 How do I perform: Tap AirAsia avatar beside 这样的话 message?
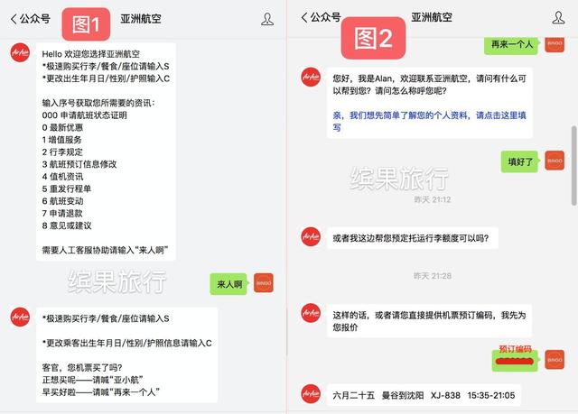point(311,313)
